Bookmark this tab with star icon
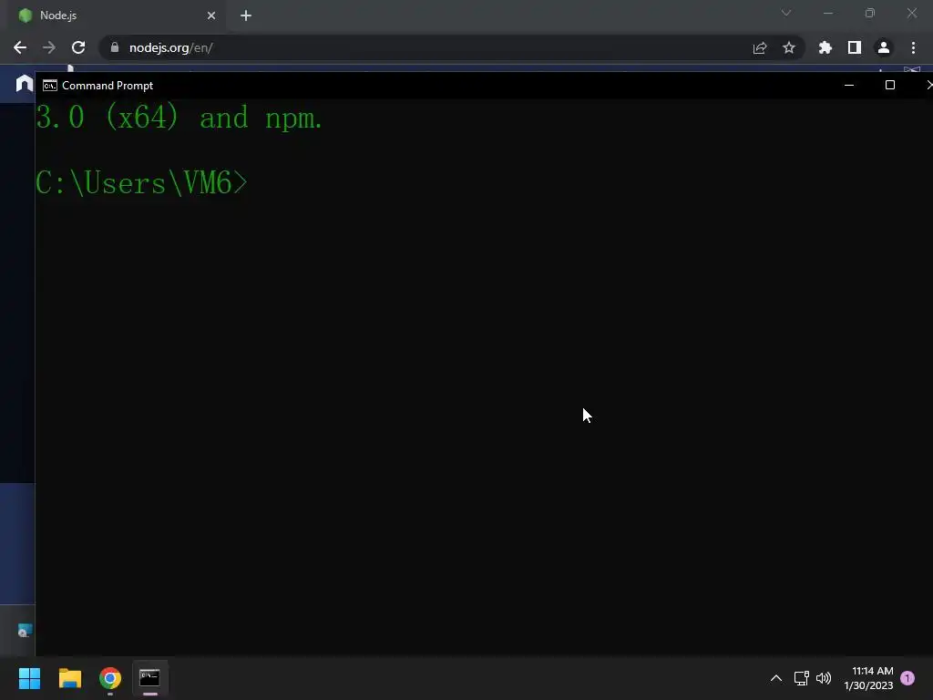The height and width of the screenshot is (700, 933). coord(789,47)
